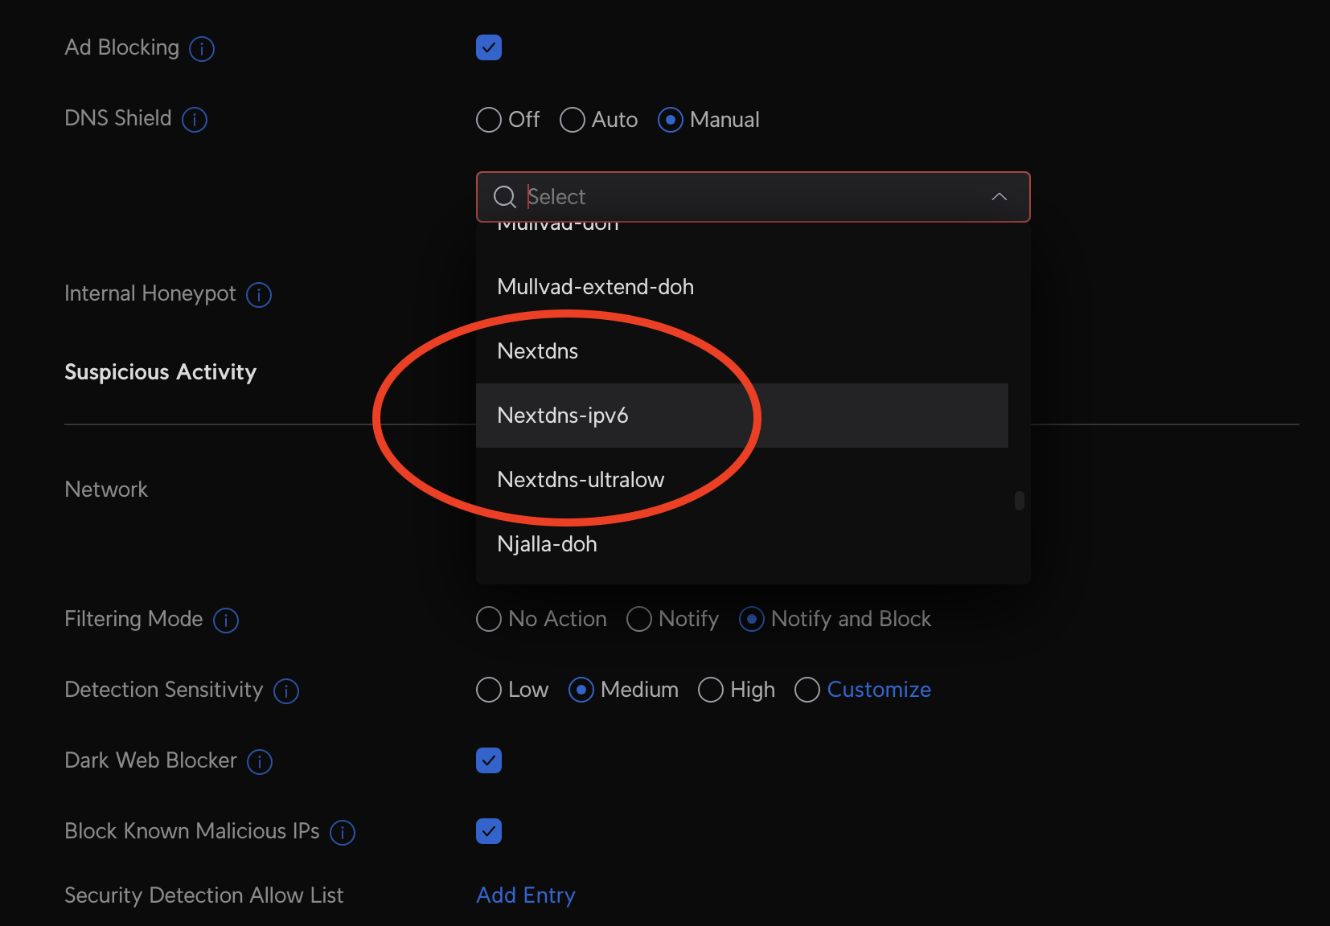Click the Ad Blocking info icon
Viewport: 1330px width, 926px height.
[x=201, y=49]
